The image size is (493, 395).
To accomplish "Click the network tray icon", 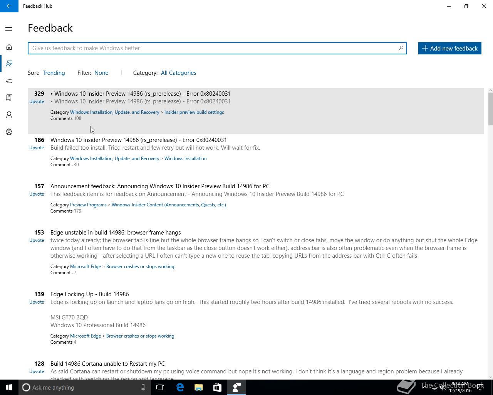I will click(434, 388).
